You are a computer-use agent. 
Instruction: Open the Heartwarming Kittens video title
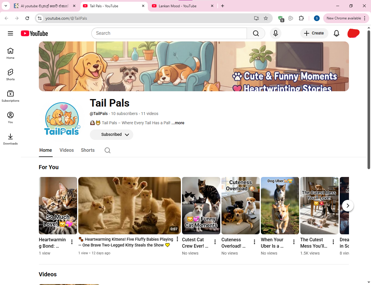[126, 242]
